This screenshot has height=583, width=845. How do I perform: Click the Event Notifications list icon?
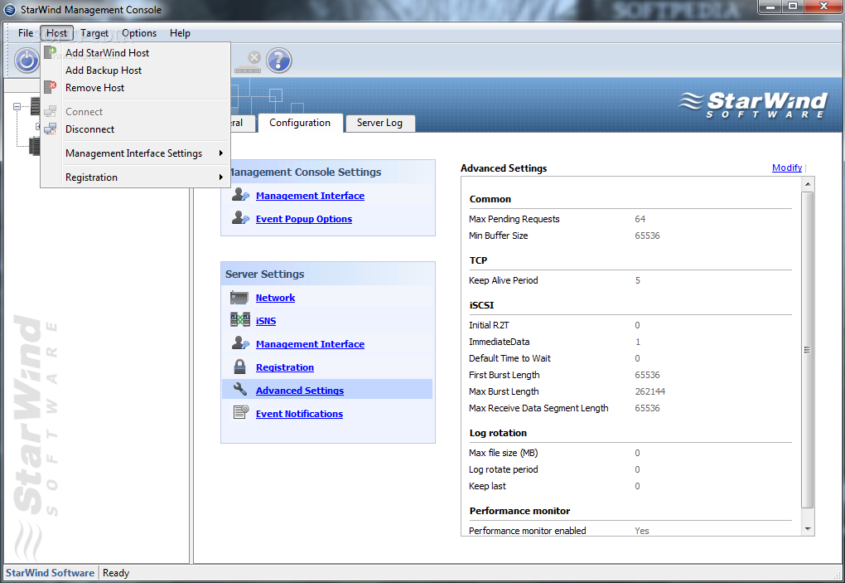pyautogui.click(x=240, y=412)
